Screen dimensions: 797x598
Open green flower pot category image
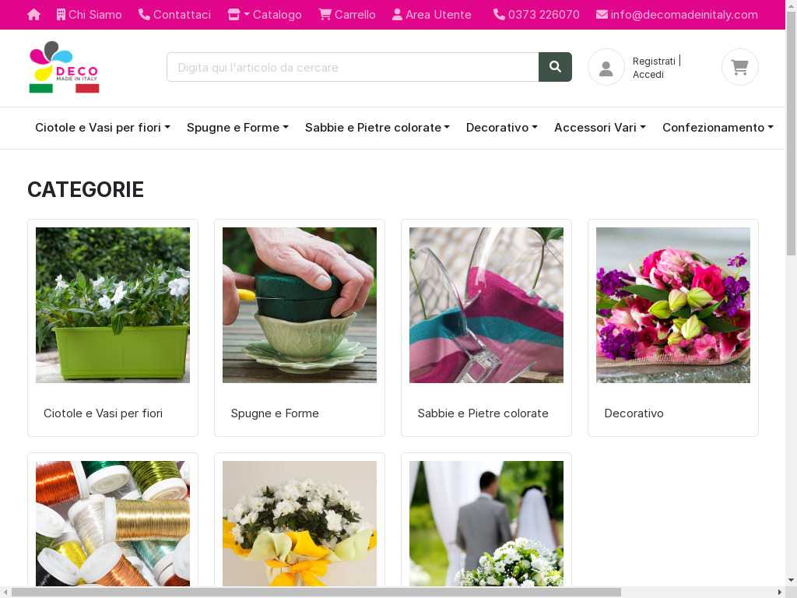(x=113, y=305)
